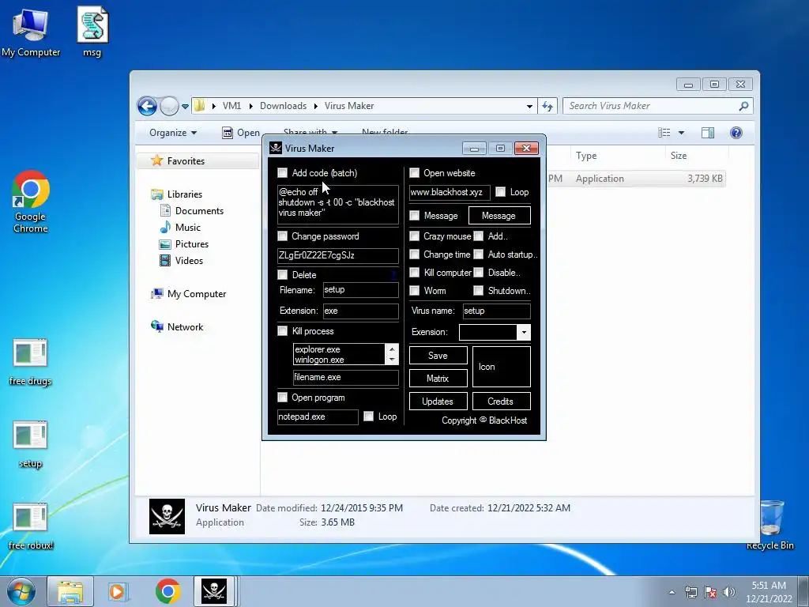Click the Icon button
The height and width of the screenshot is (607, 809).
point(502,367)
